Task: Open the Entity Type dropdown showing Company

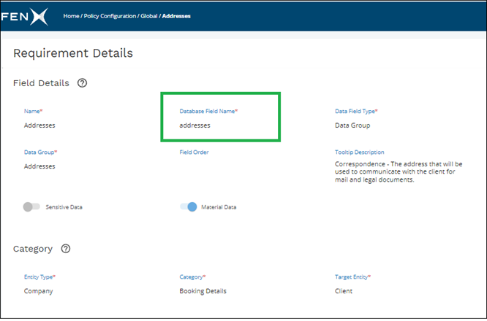Action: point(38,291)
